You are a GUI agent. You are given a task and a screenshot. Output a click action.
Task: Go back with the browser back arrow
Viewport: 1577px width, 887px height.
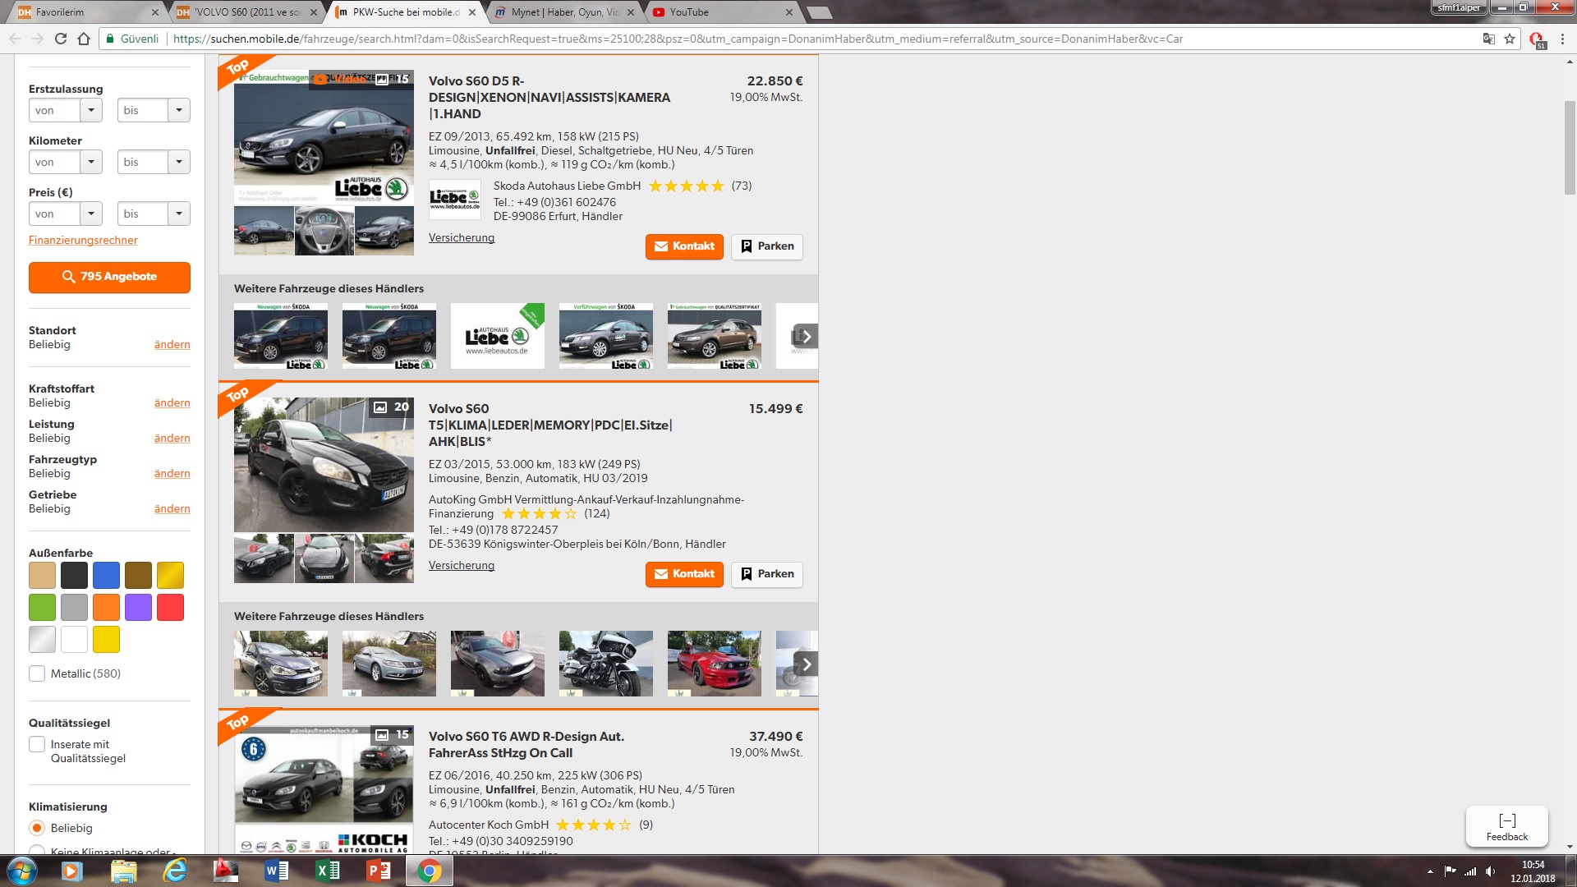[x=15, y=39]
